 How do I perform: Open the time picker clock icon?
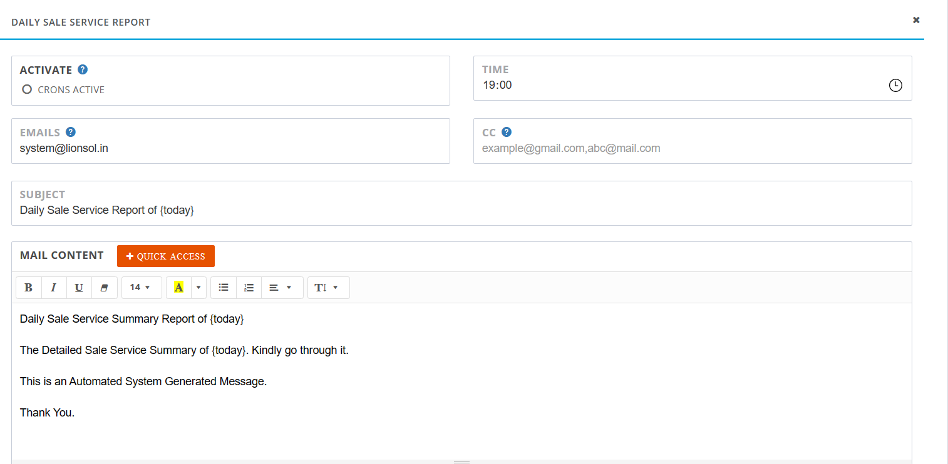pos(895,85)
